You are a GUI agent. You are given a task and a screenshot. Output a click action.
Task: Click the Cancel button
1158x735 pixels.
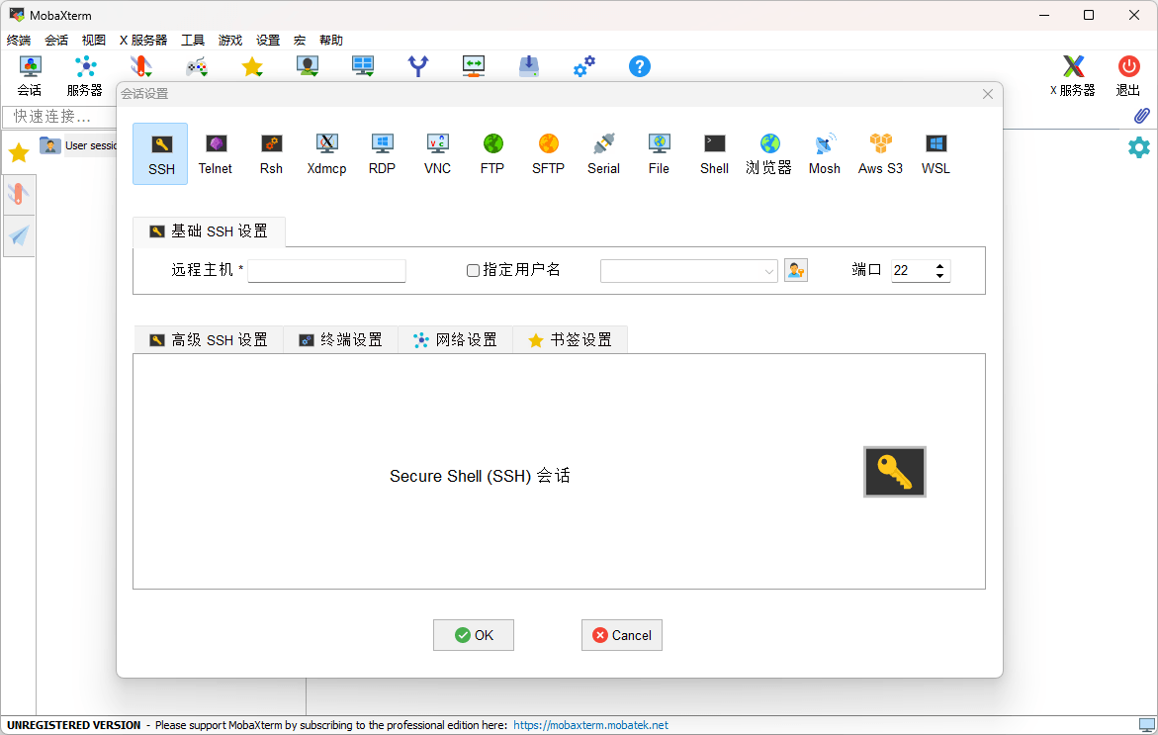pyautogui.click(x=622, y=635)
